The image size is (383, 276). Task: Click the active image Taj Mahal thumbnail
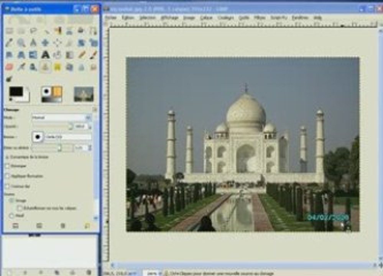[84, 94]
